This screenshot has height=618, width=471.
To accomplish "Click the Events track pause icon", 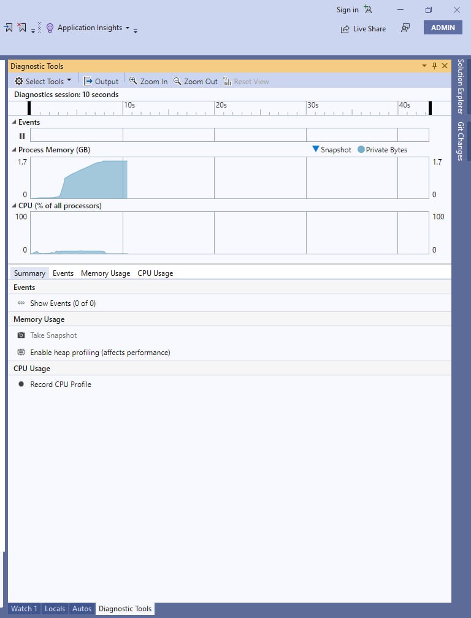I will pos(22,136).
